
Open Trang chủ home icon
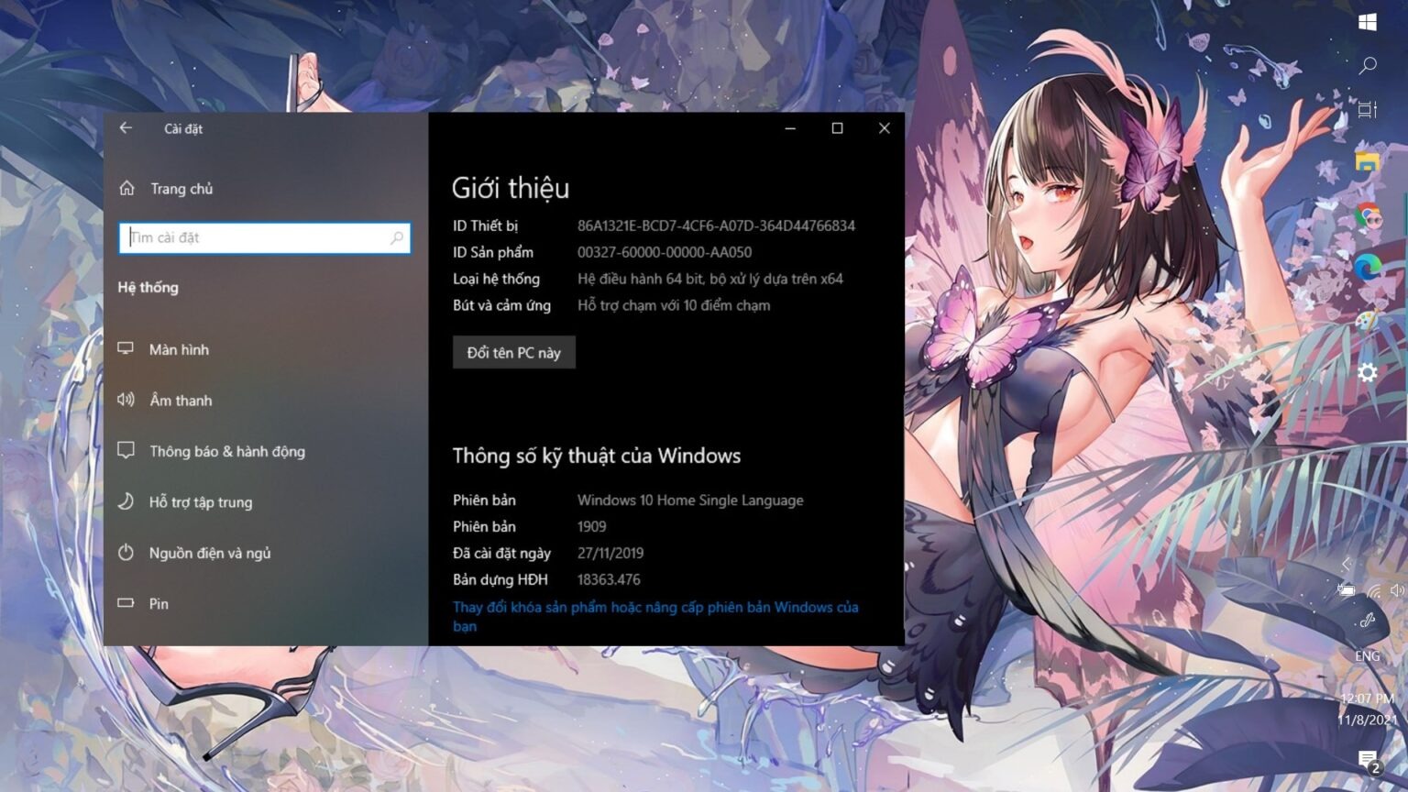click(126, 188)
